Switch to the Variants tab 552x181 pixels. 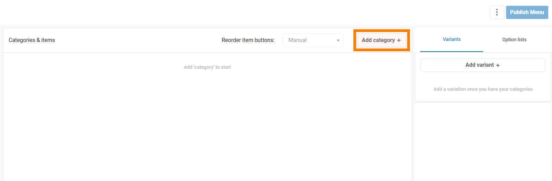click(x=452, y=40)
